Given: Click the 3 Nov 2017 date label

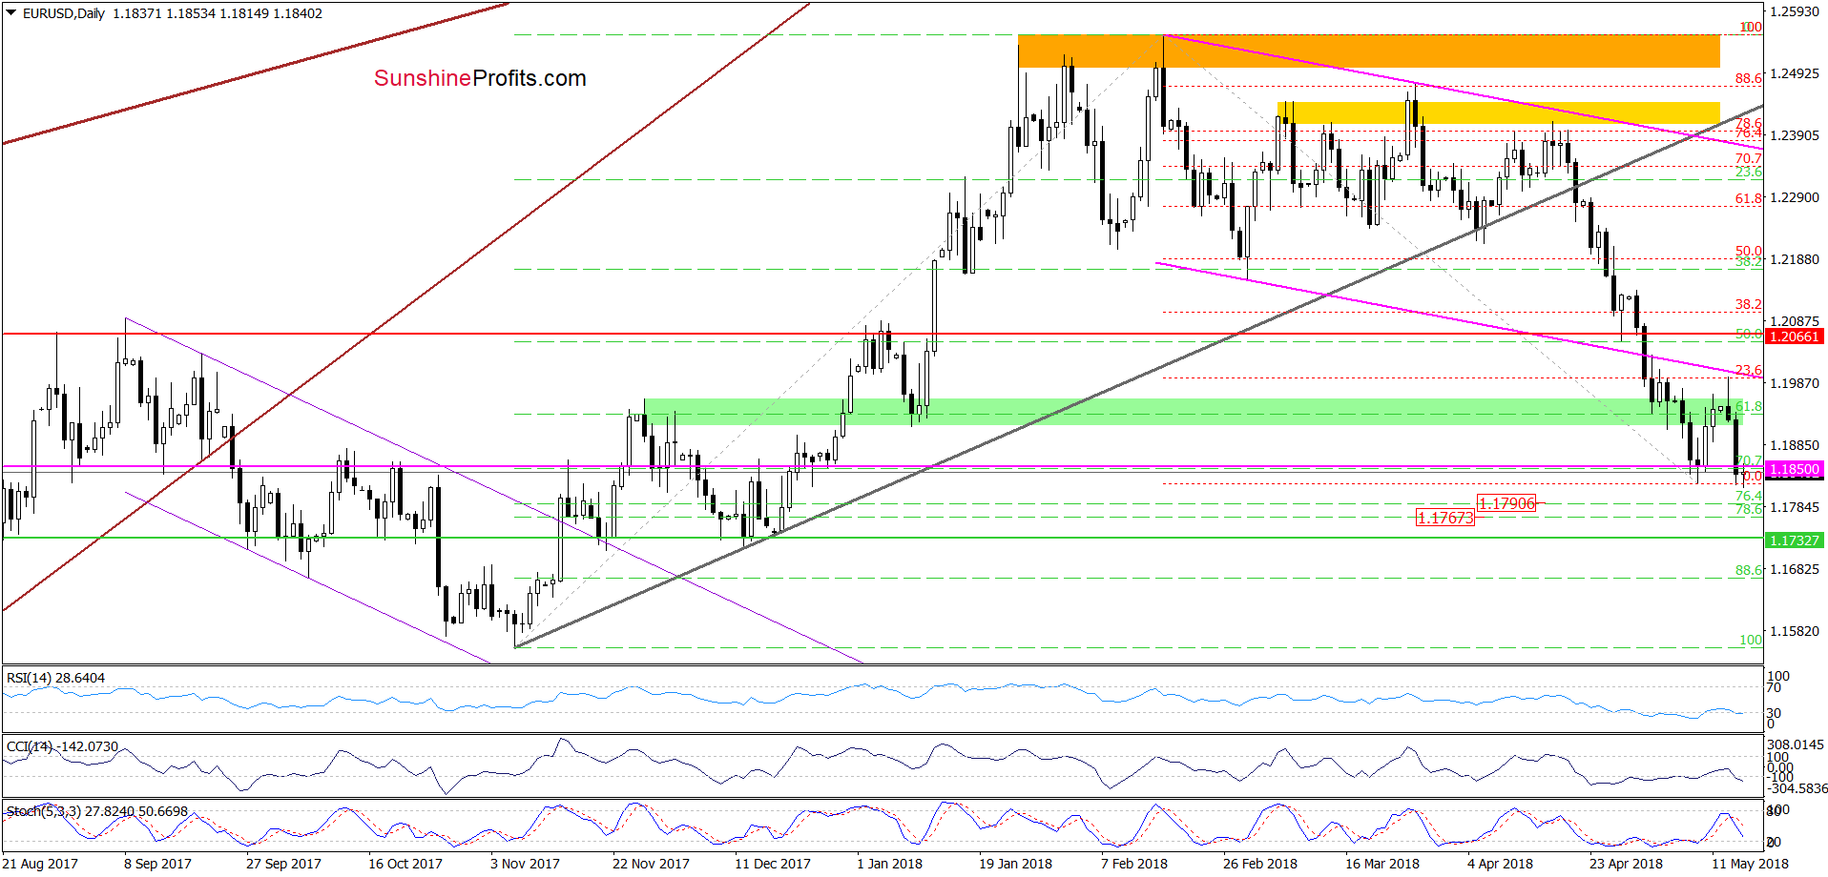Looking at the screenshot, I should [x=525, y=864].
